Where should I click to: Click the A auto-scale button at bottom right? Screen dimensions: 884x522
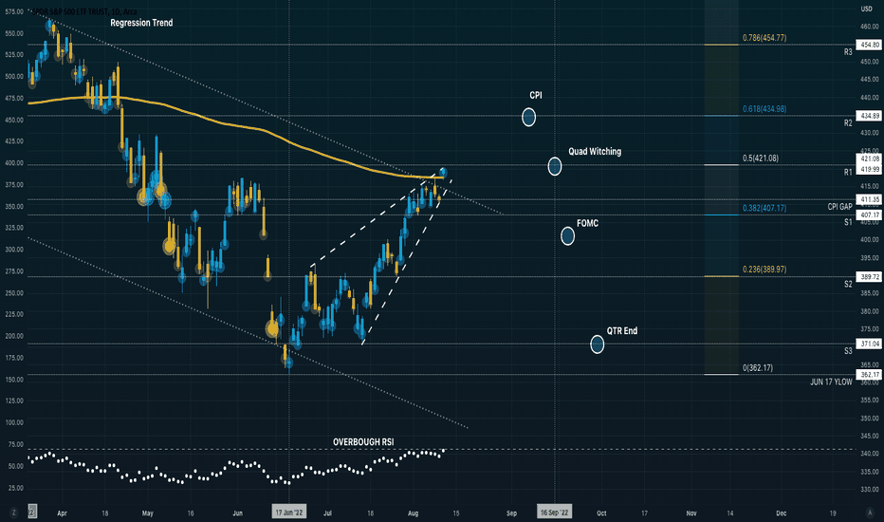870,513
